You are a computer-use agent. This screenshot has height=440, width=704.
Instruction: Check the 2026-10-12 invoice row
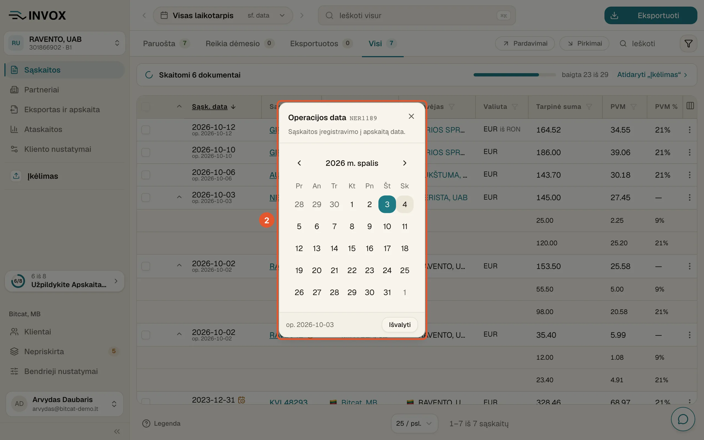[146, 130]
